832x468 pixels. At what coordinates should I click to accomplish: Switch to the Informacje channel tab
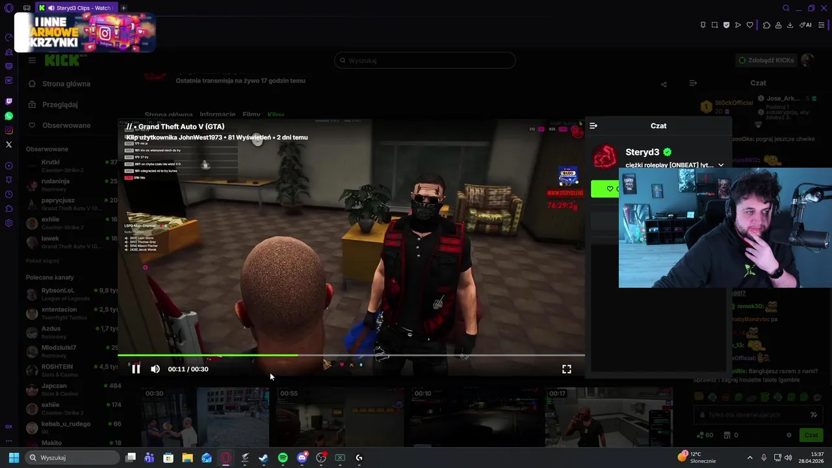click(218, 115)
